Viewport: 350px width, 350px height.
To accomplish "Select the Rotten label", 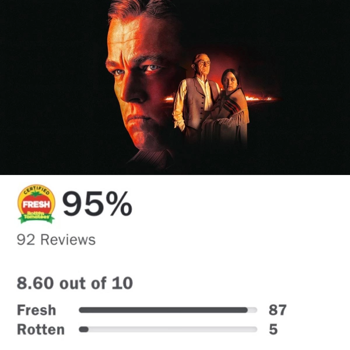I will [41, 330].
